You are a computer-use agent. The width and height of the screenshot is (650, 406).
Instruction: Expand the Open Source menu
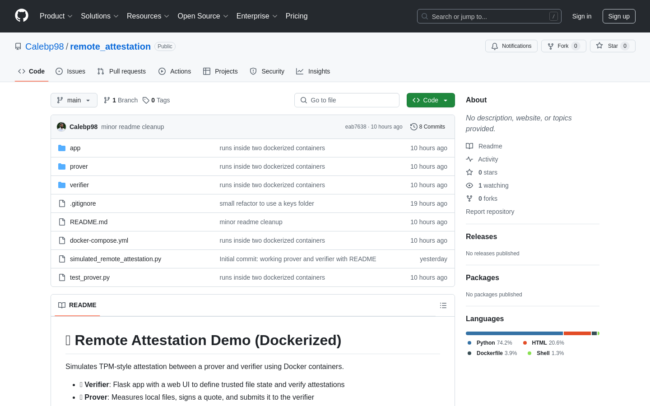tap(203, 16)
